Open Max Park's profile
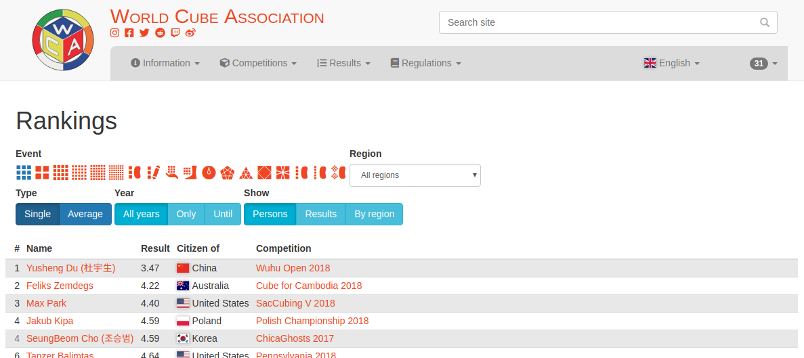The image size is (804, 358). click(x=46, y=303)
